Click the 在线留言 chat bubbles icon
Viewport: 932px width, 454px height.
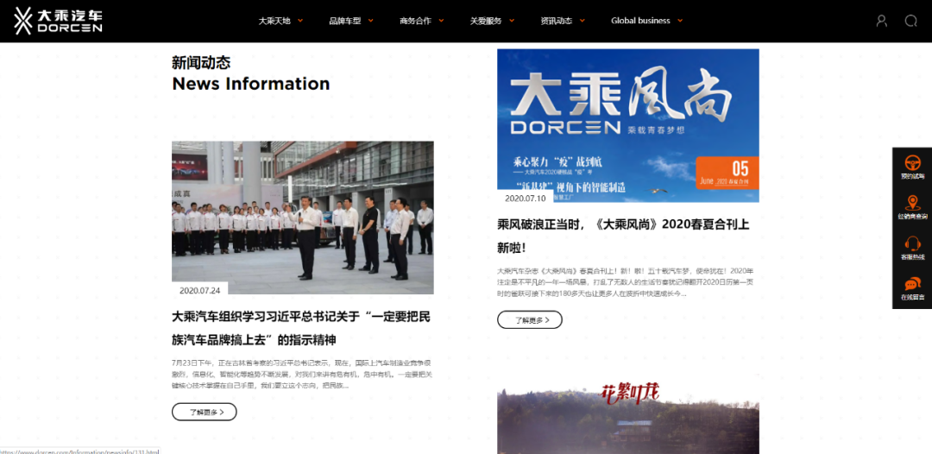tap(912, 284)
